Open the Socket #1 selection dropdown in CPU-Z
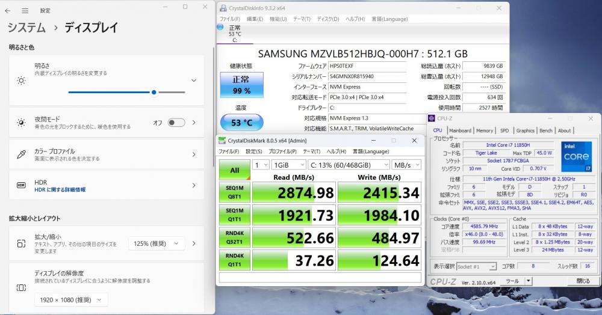602x315 pixels. (x=476, y=266)
